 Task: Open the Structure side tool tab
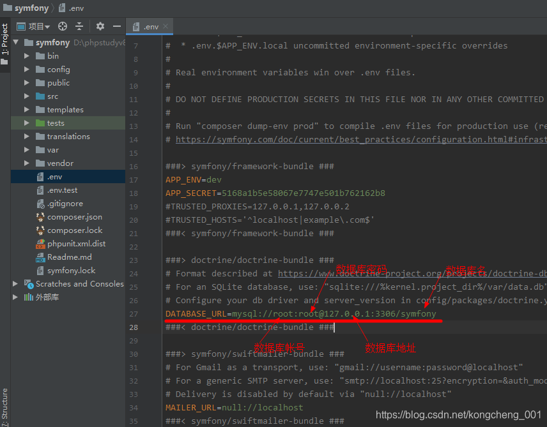pos(4,406)
